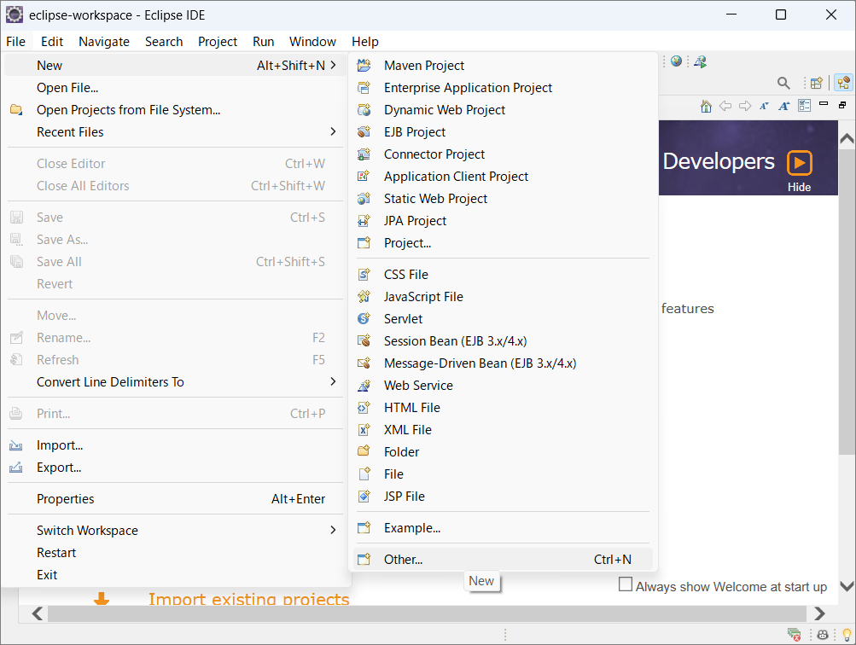Viewport: 856px width, 645px height.
Task: Click the vertical scrollbar down arrow
Action: [x=847, y=587]
